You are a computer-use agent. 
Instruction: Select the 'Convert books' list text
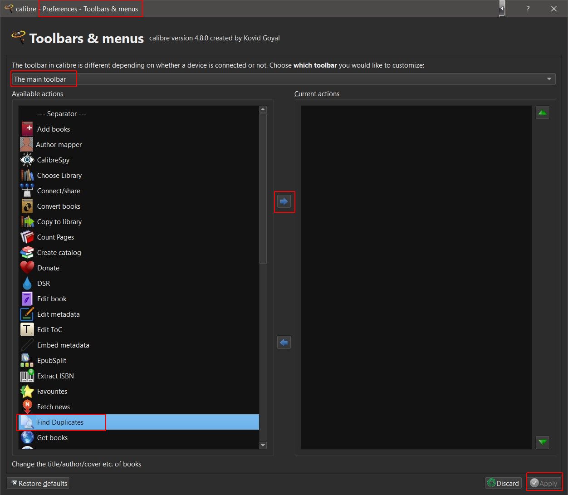coord(59,206)
